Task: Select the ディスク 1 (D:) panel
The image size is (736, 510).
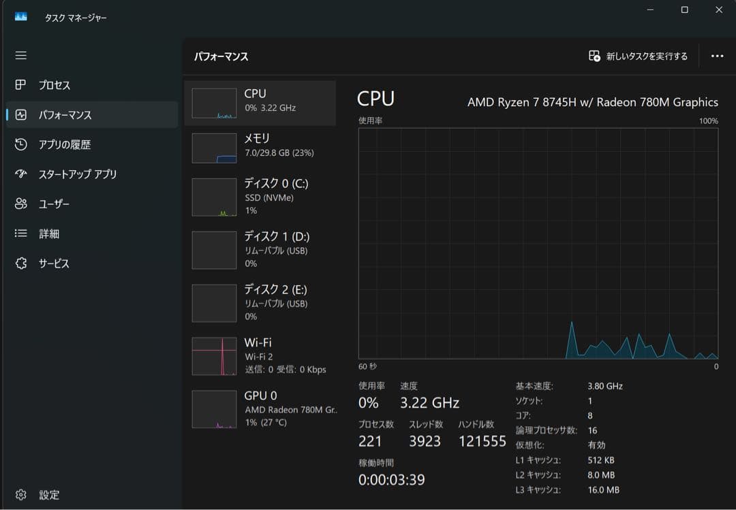Action: [262, 250]
